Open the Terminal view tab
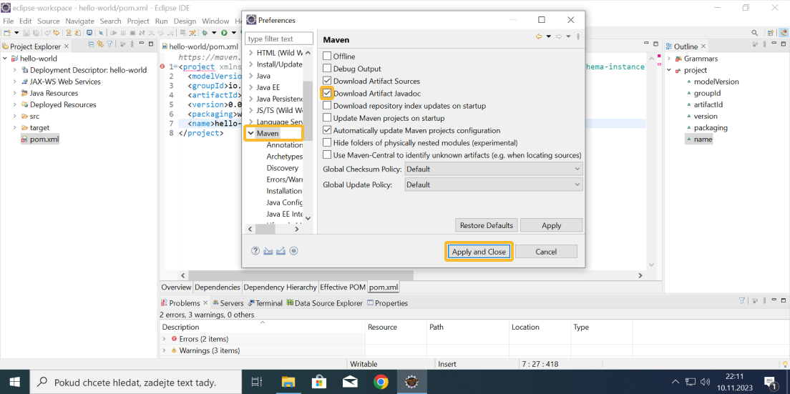 (x=265, y=303)
